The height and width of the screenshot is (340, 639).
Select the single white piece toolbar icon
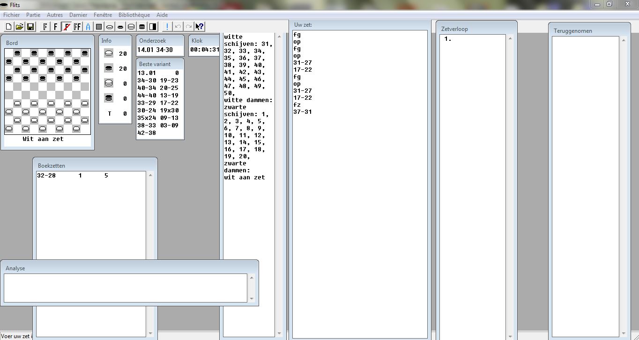[x=110, y=27]
